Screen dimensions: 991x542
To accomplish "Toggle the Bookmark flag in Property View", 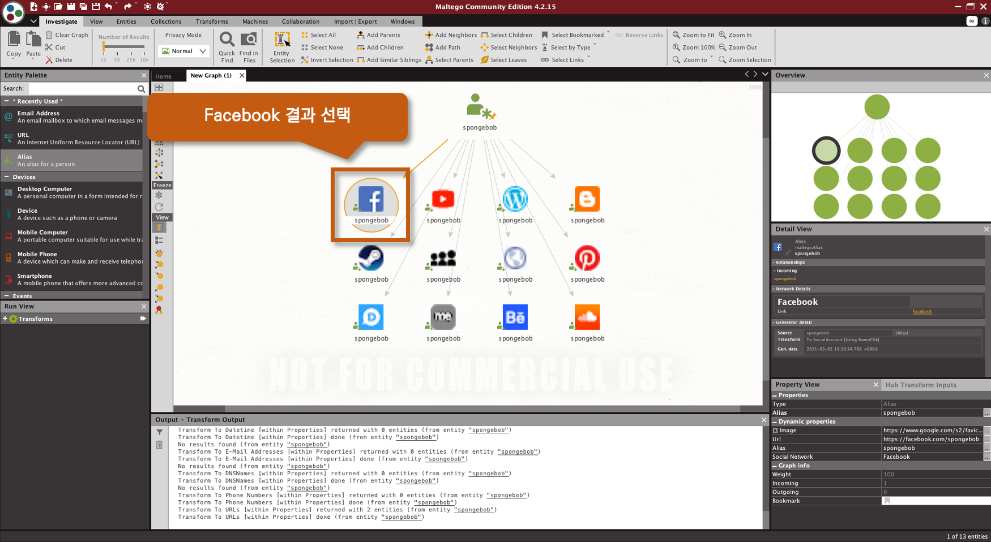I will [x=887, y=501].
